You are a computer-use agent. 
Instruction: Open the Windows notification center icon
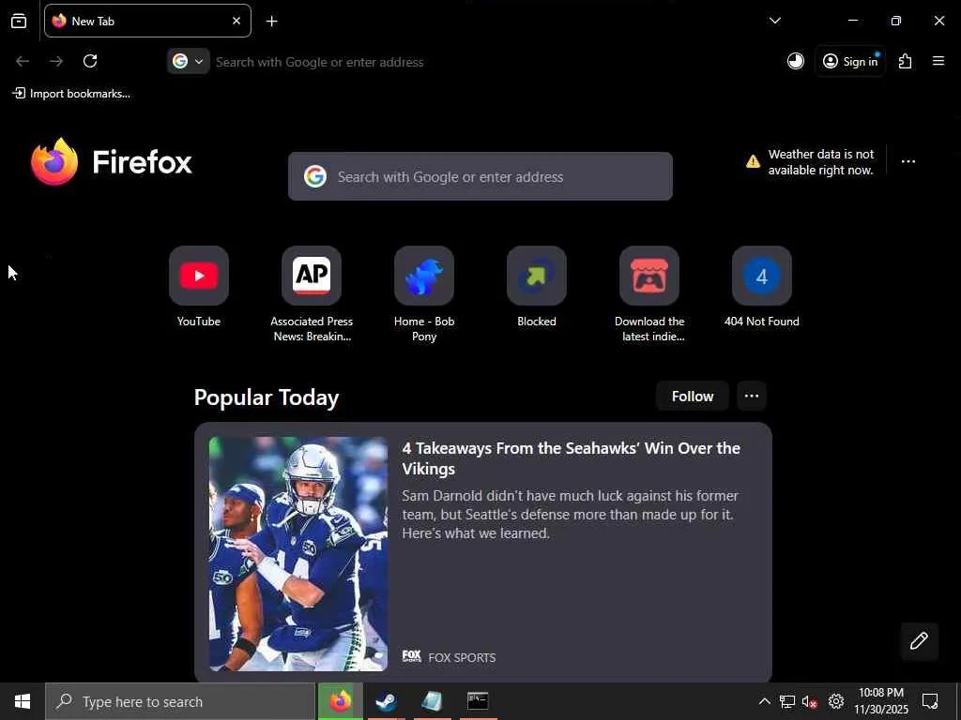(930, 701)
